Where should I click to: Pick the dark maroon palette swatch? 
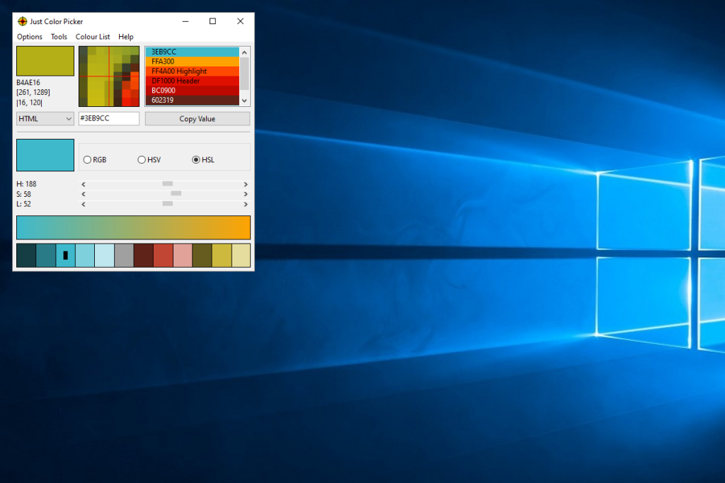[143, 256]
